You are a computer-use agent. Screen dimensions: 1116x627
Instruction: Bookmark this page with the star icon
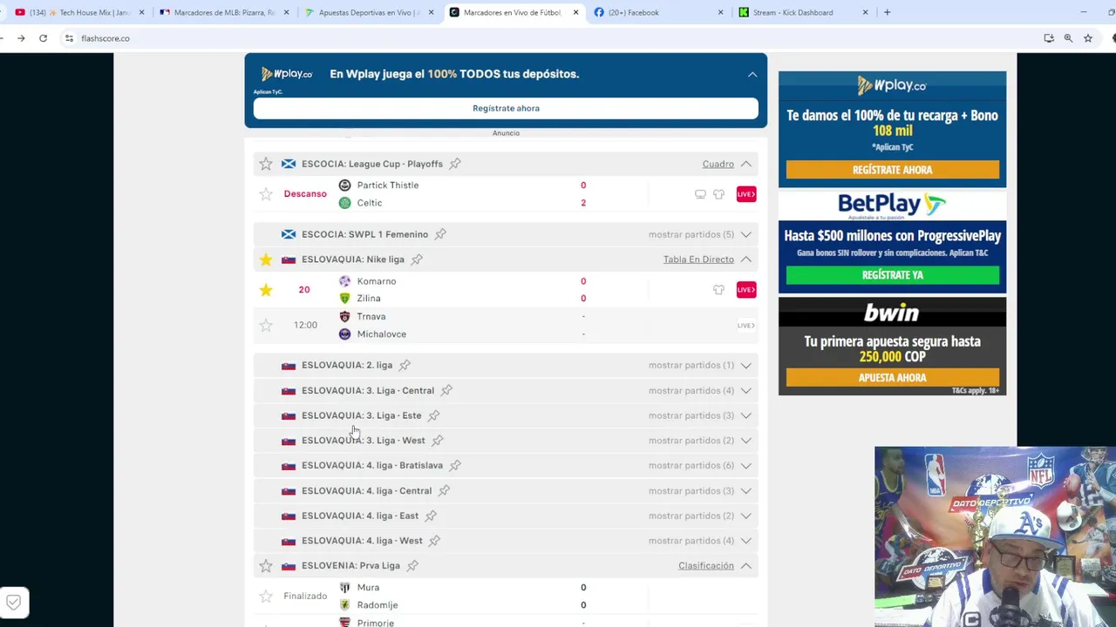[1088, 38]
